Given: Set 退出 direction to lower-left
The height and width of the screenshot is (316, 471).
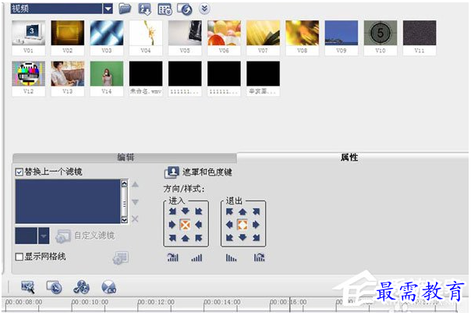Looking at the screenshot, I should point(230,238).
